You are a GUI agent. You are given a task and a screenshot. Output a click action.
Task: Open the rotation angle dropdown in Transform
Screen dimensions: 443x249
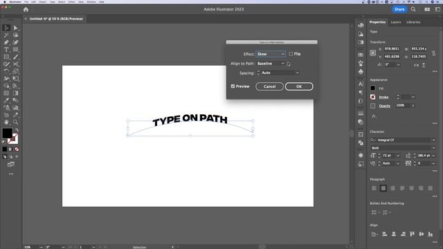[x=399, y=64]
